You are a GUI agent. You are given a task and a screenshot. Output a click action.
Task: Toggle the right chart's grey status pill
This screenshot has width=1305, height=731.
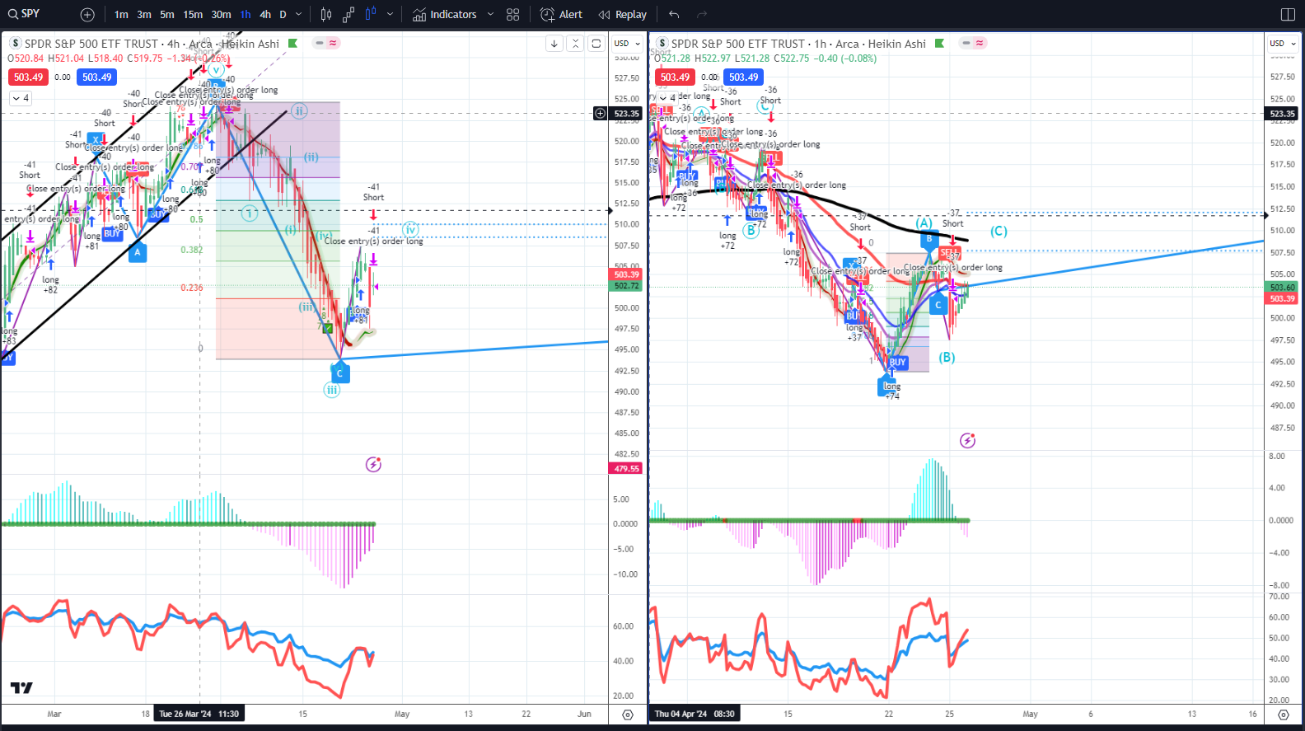point(966,43)
